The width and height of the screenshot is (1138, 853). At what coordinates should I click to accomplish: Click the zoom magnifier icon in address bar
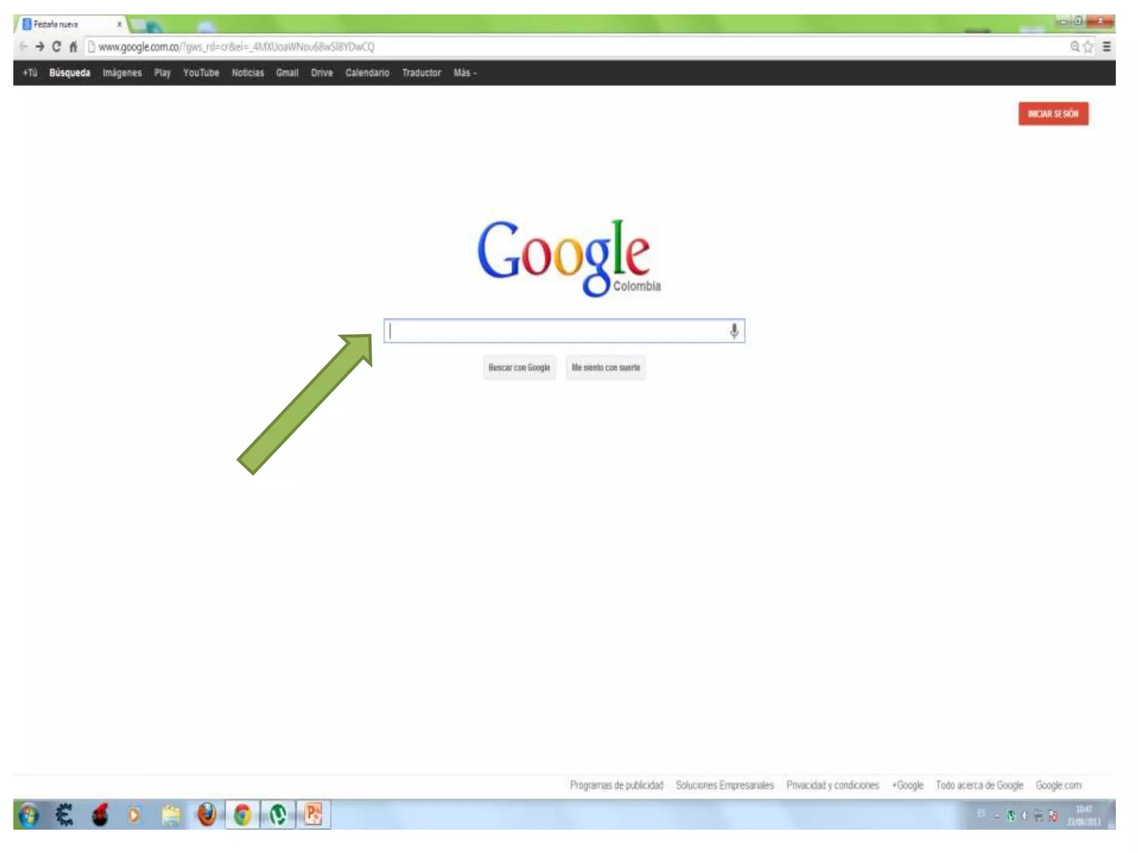[x=1075, y=47]
